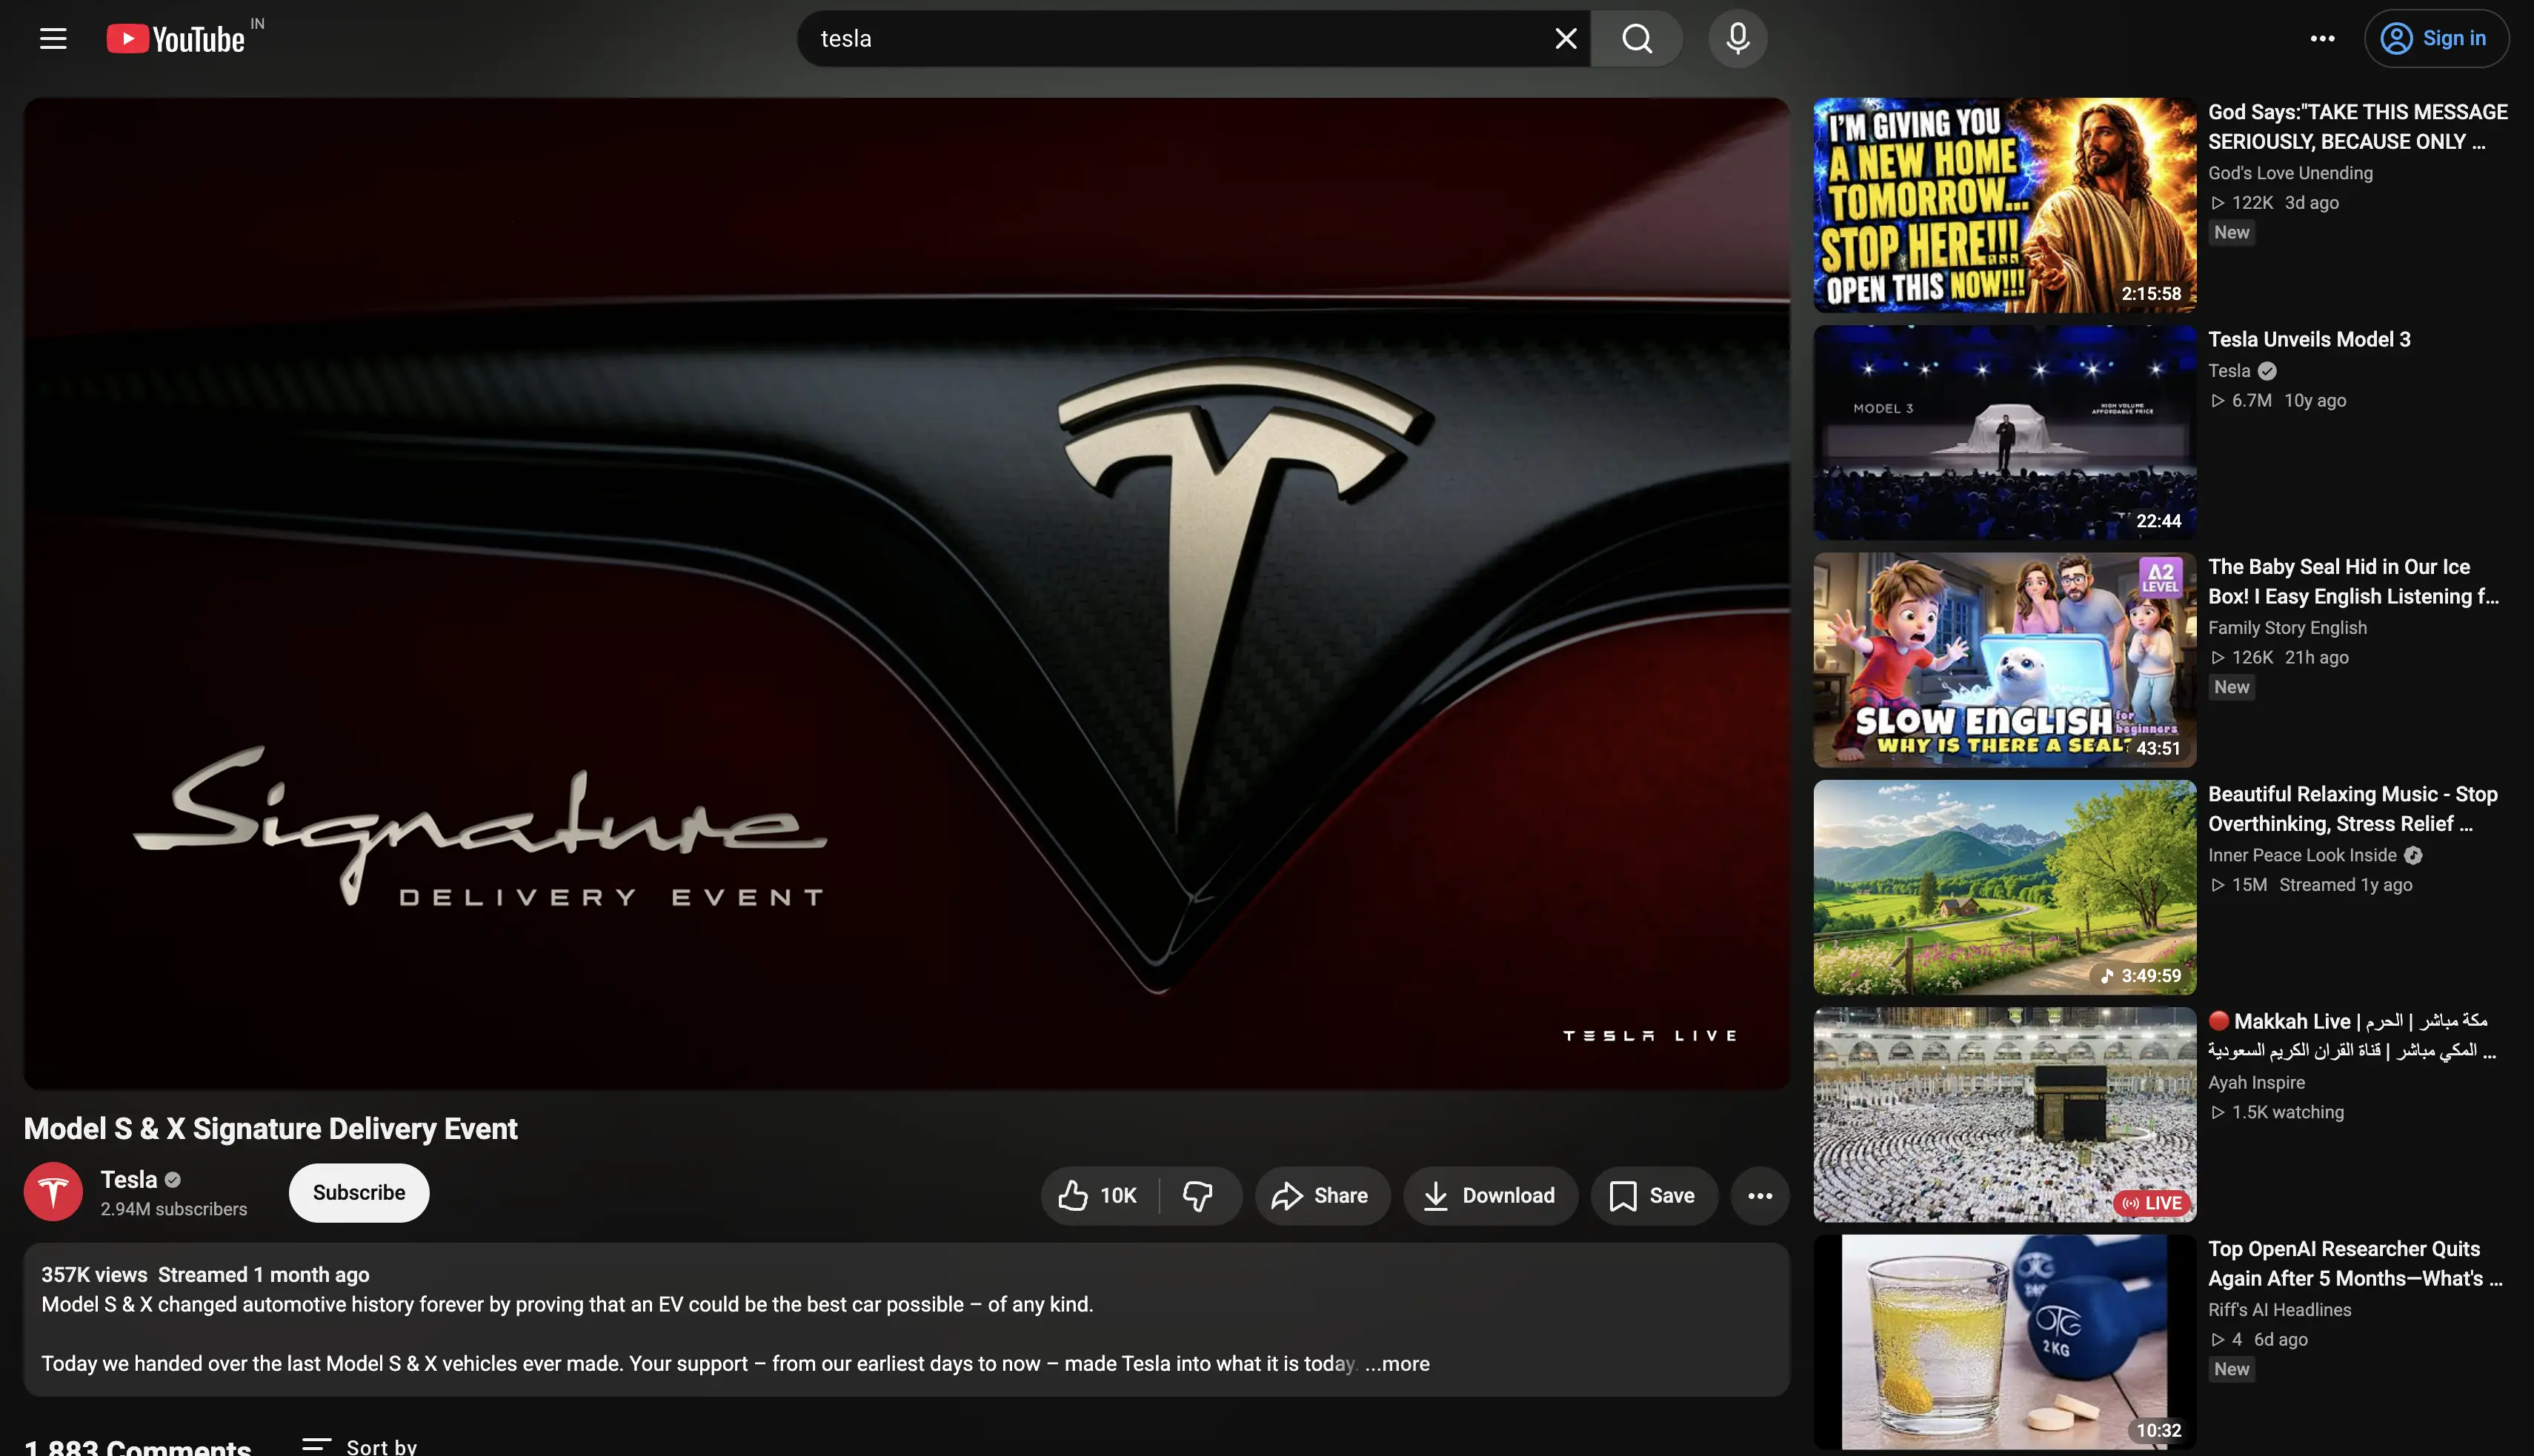Open 'God Says' video thumbnail
The image size is (2534, 1456).
click(2005, 205)
